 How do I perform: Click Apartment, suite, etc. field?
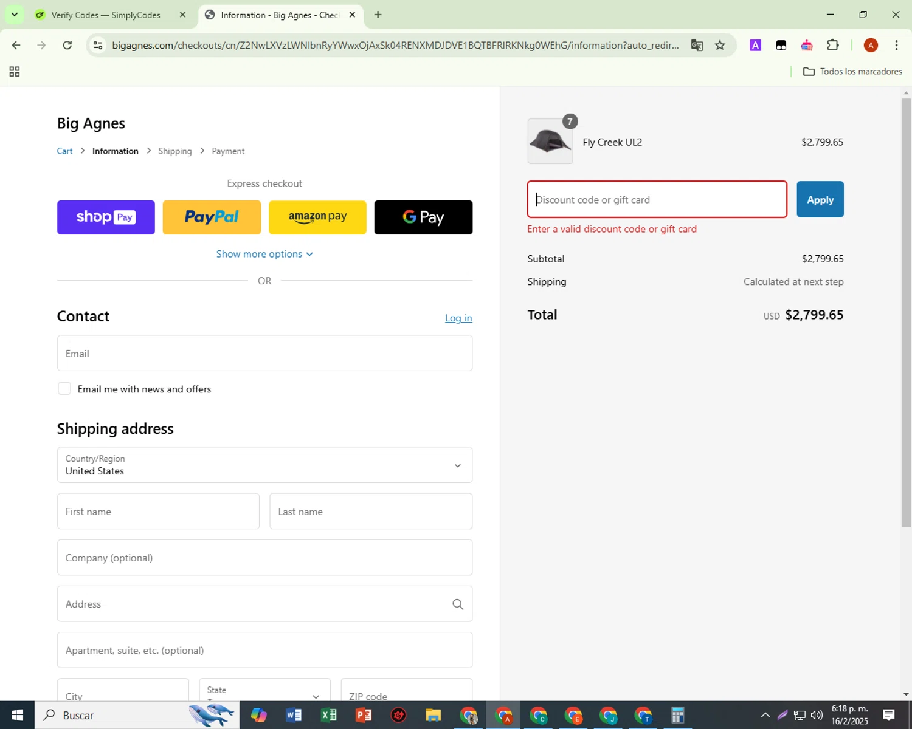coord(264,650)
